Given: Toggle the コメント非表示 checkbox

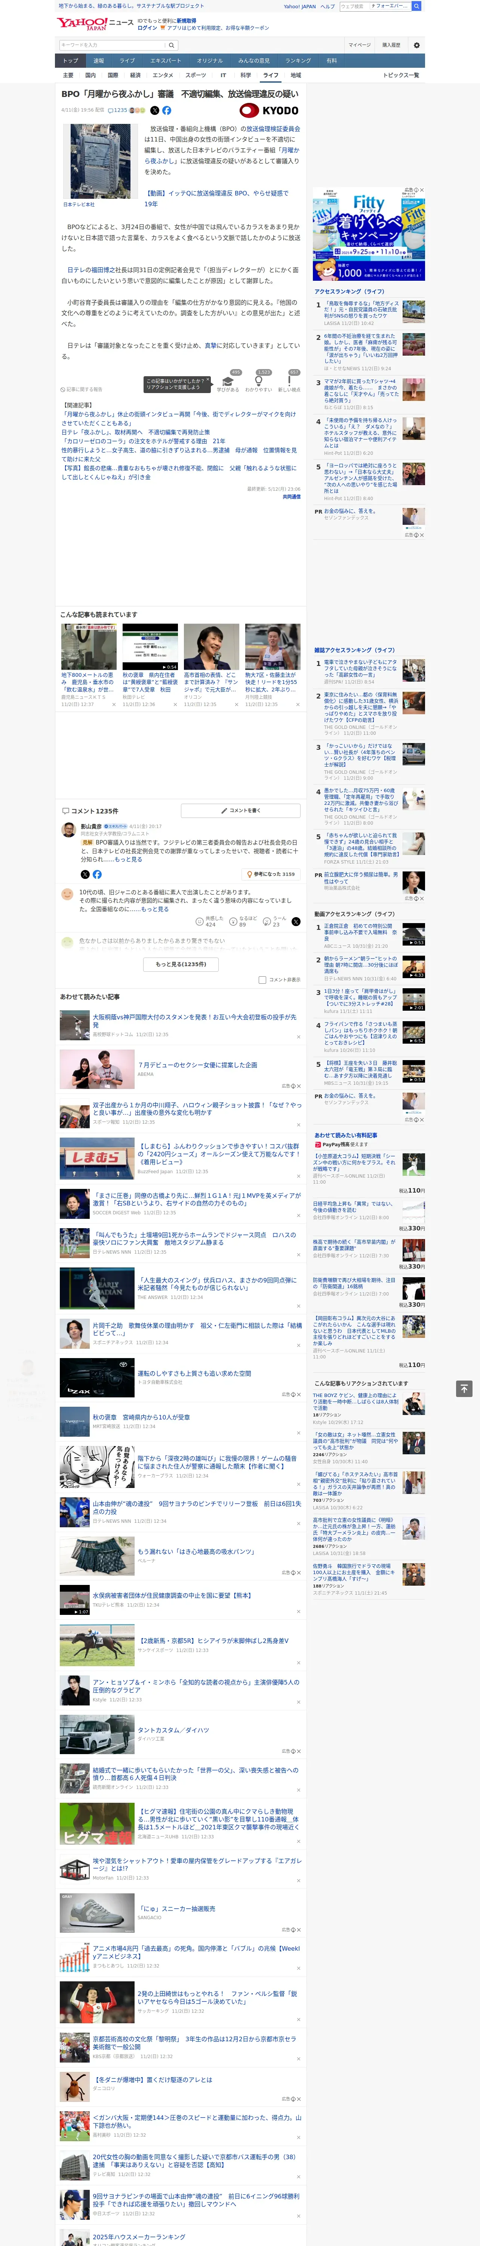Looking at the screenshot, I should point(262,980).
